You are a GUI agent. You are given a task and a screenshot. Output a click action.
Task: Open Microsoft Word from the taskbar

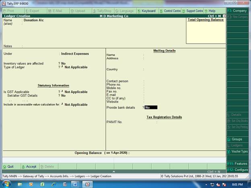75,184
